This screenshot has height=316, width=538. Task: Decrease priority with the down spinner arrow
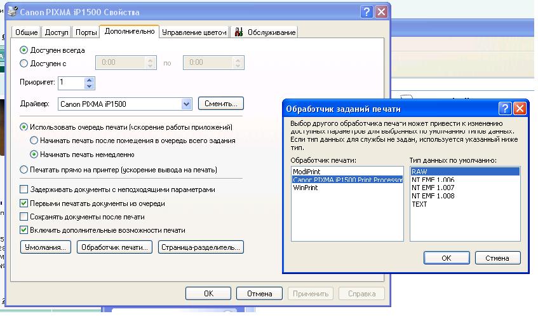[x=89, y=86]
